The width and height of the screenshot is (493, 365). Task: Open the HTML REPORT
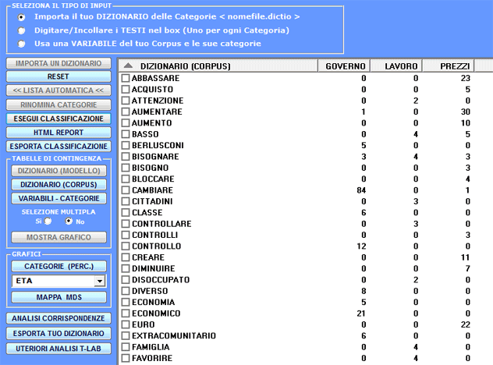point(59,133)
